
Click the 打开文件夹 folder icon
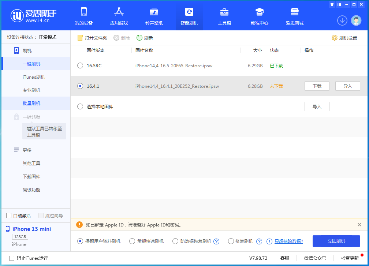click(x=80, y=38)
